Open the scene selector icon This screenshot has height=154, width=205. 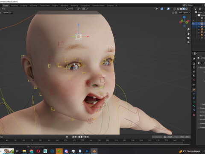click(185, 5)
